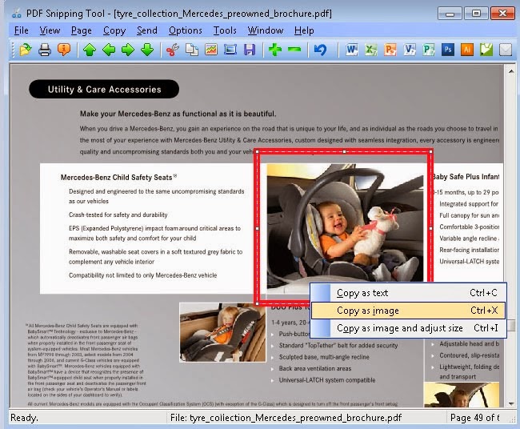Save snip with the floppy disk icon
The height and width of the screenshot is (429, 520).
pyautogui.click(x=250, y=50)
